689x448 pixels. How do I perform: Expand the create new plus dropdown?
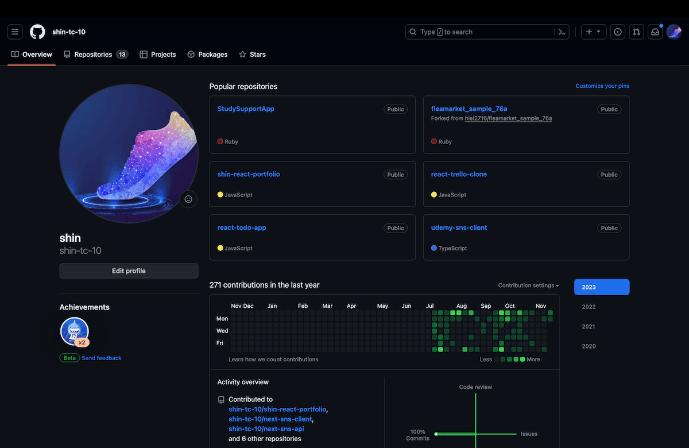pyautogui.click(x=593, y=32)
